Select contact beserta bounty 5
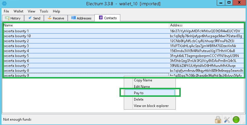The image size is (247, 125). point(86,56)
